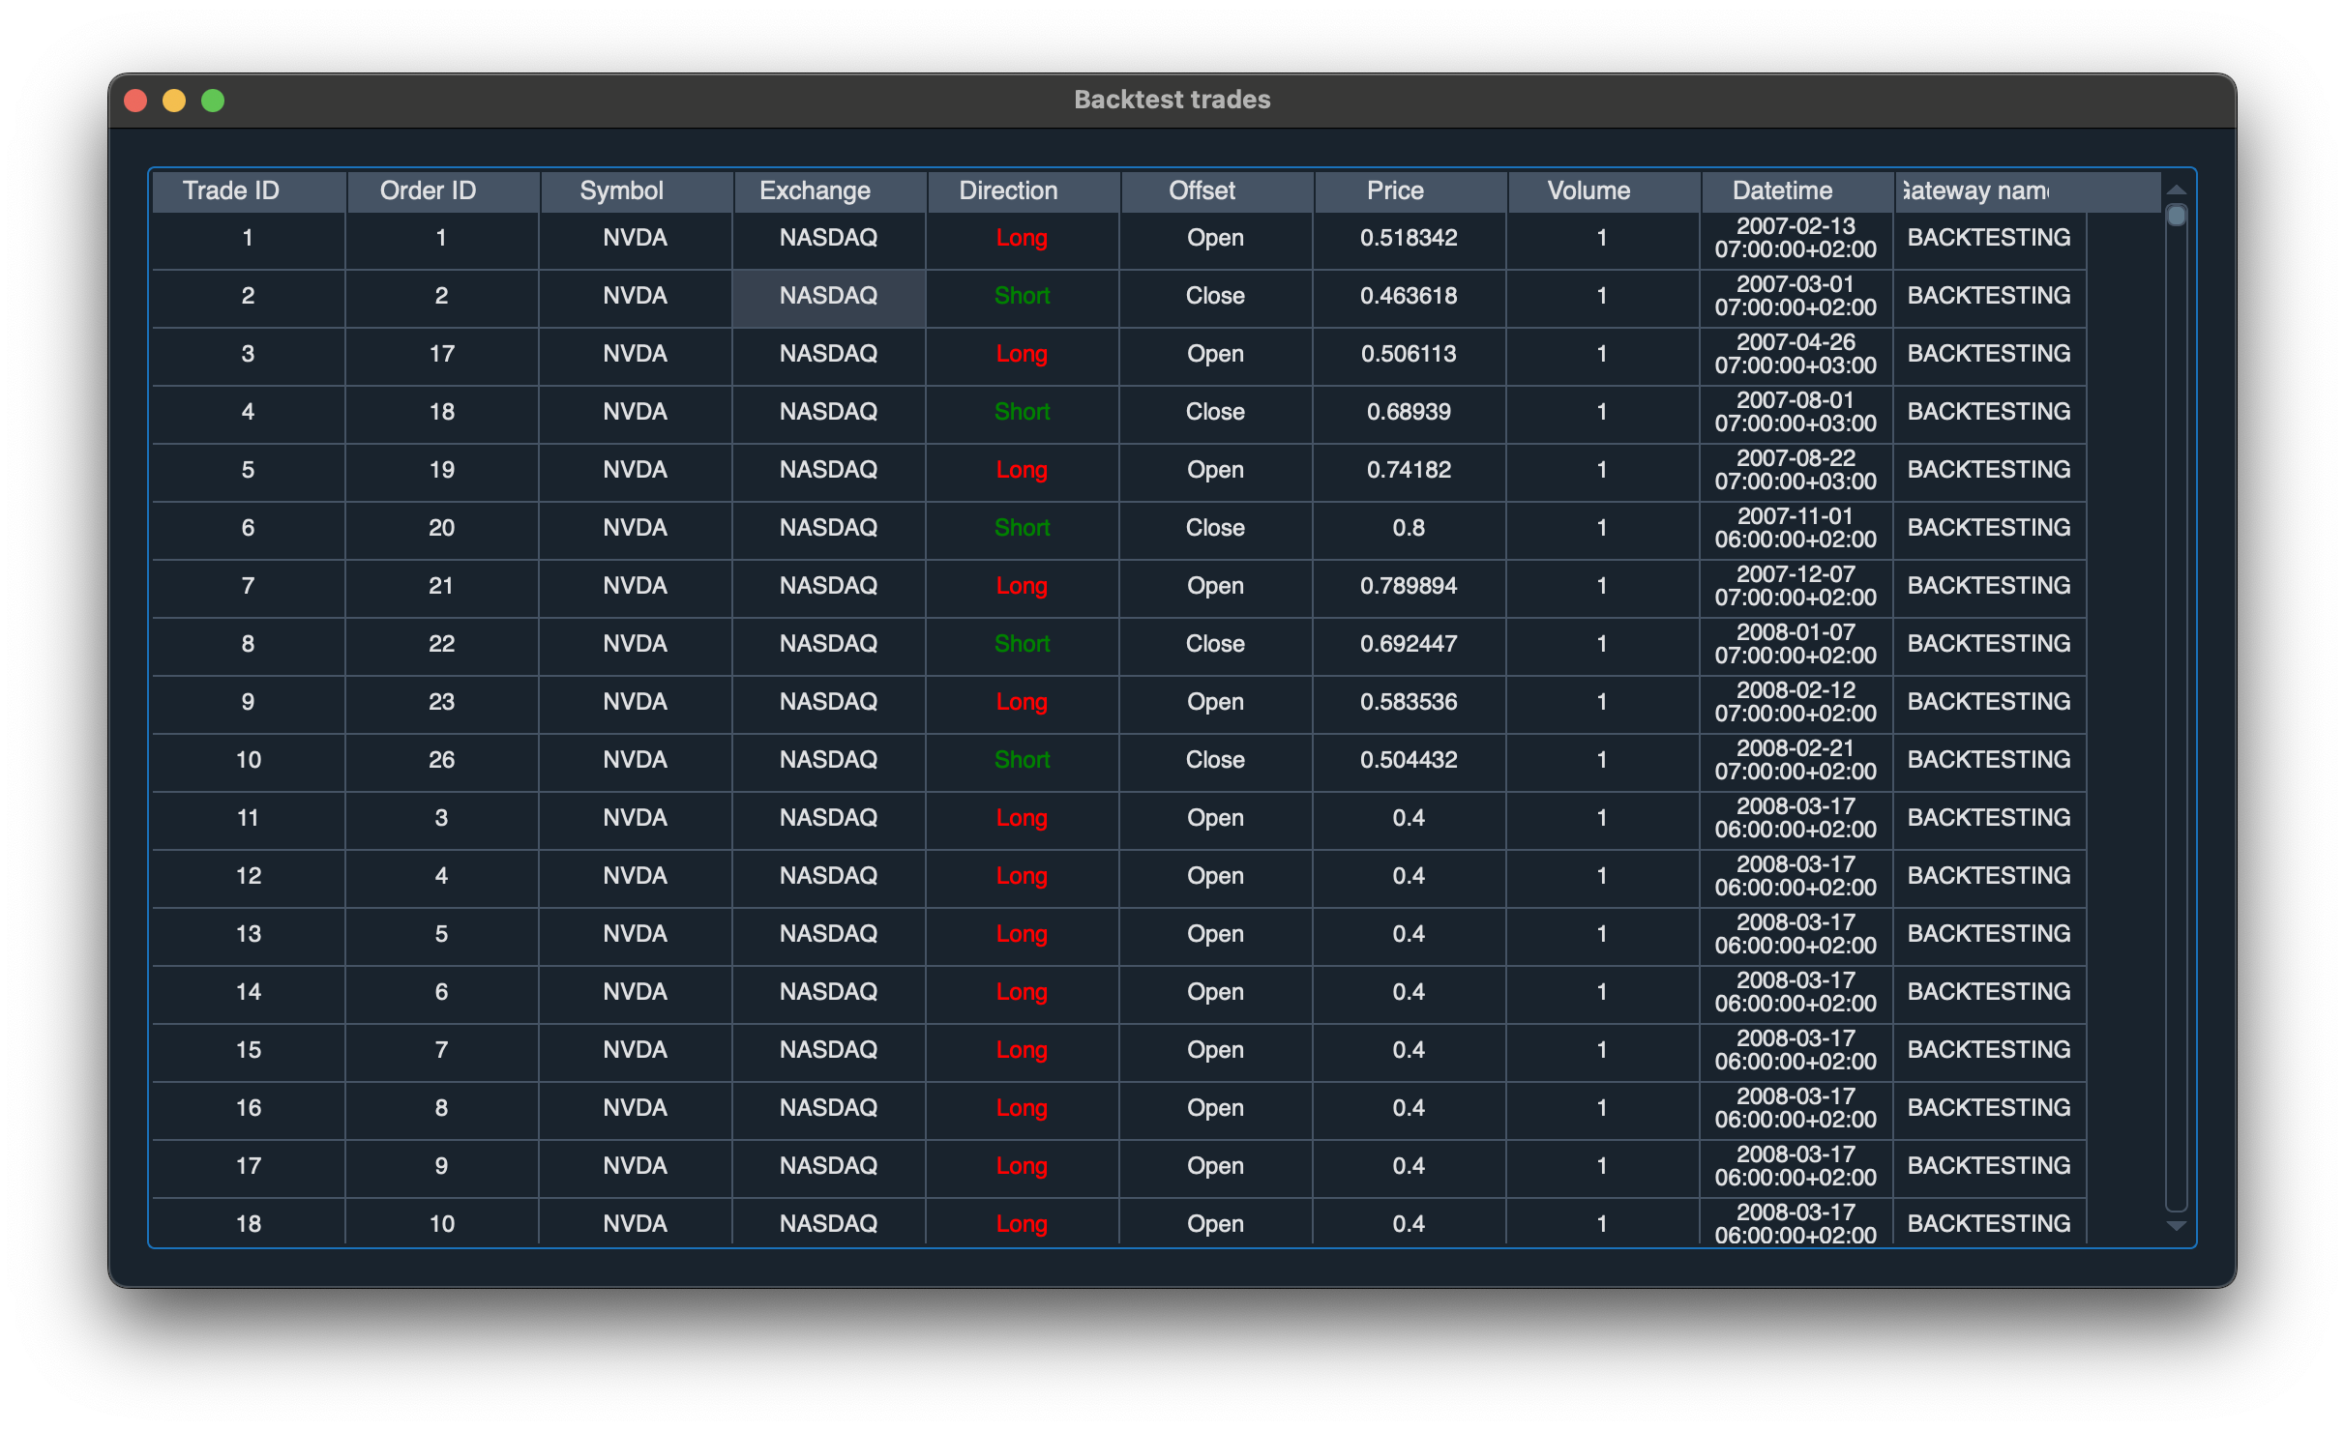The width and height of the screenshot is (2345, 1431).
Task: Select the highlighted NASDAQ cell in trade 2
Action: (829, 296)
